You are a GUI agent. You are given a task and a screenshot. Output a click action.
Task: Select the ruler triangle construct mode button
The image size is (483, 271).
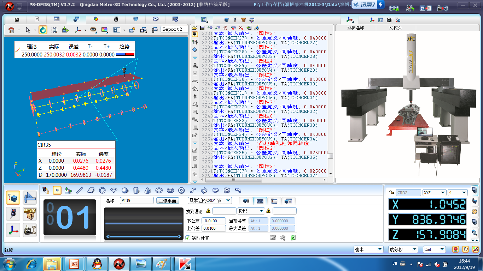[x=30, y=198]
